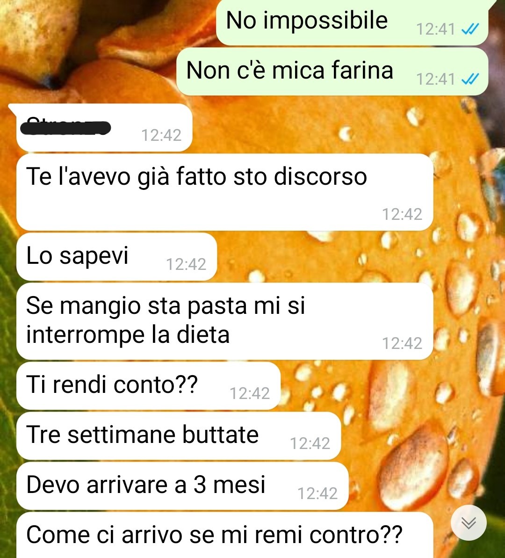Tap the 'Lo sapevi' message bubble
The height and width of the screenshot is (558, 505).
click(x=116, y=257)
